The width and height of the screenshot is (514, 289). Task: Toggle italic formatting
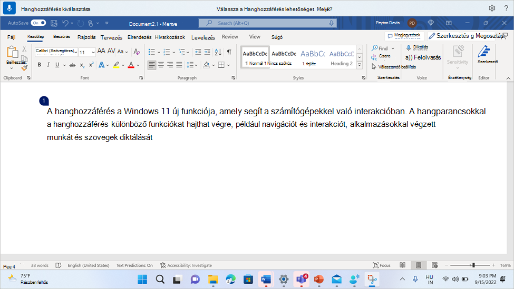(x=48, y=65)
